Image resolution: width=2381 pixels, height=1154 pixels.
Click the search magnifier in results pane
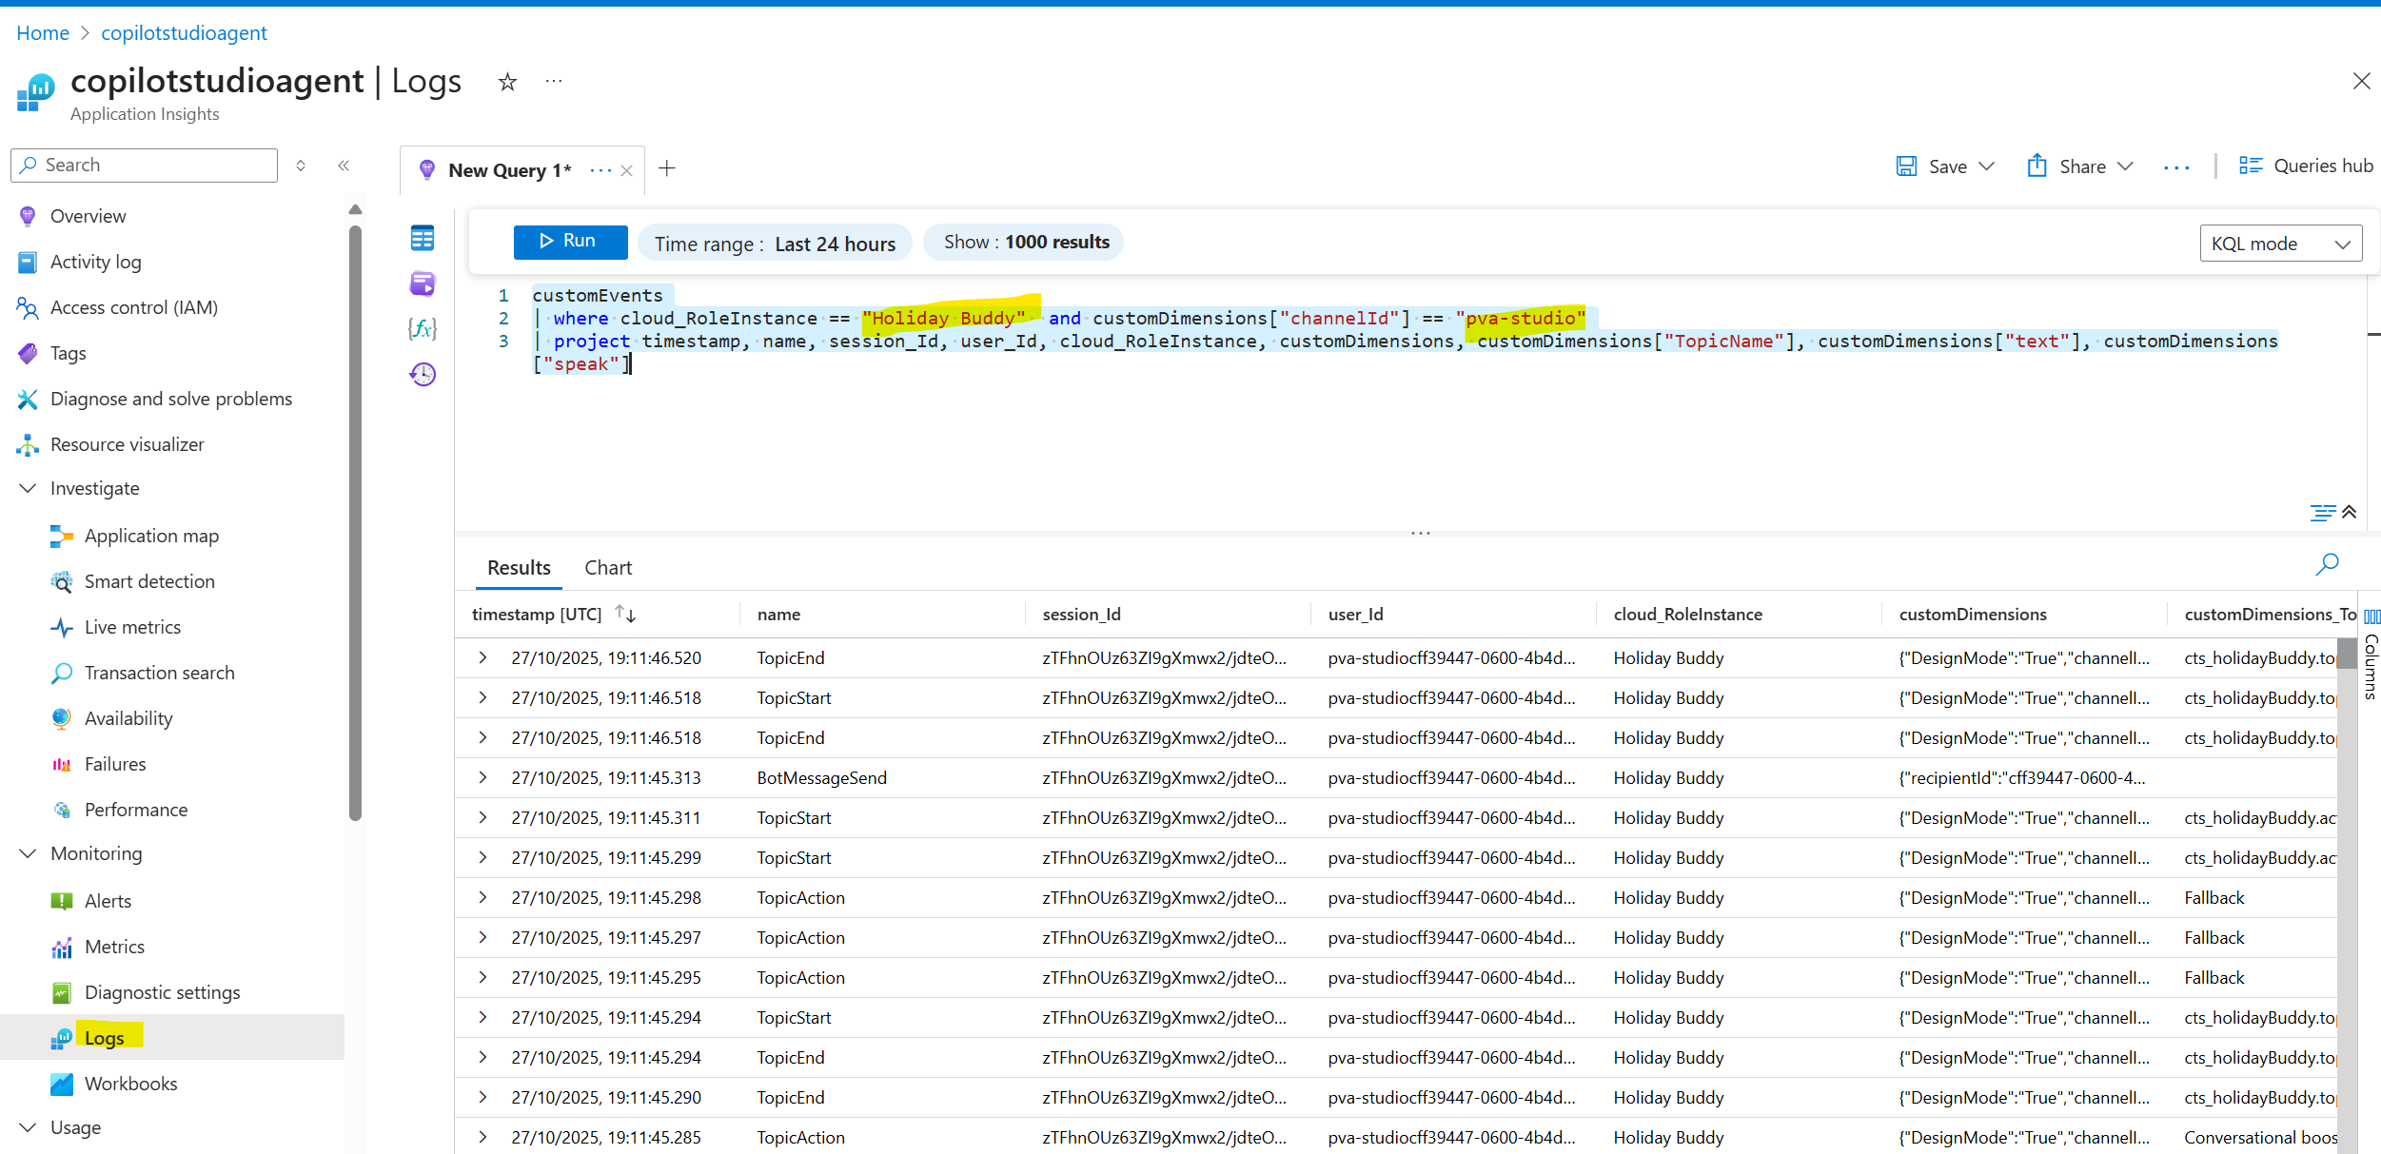(x=2327, y=565)
